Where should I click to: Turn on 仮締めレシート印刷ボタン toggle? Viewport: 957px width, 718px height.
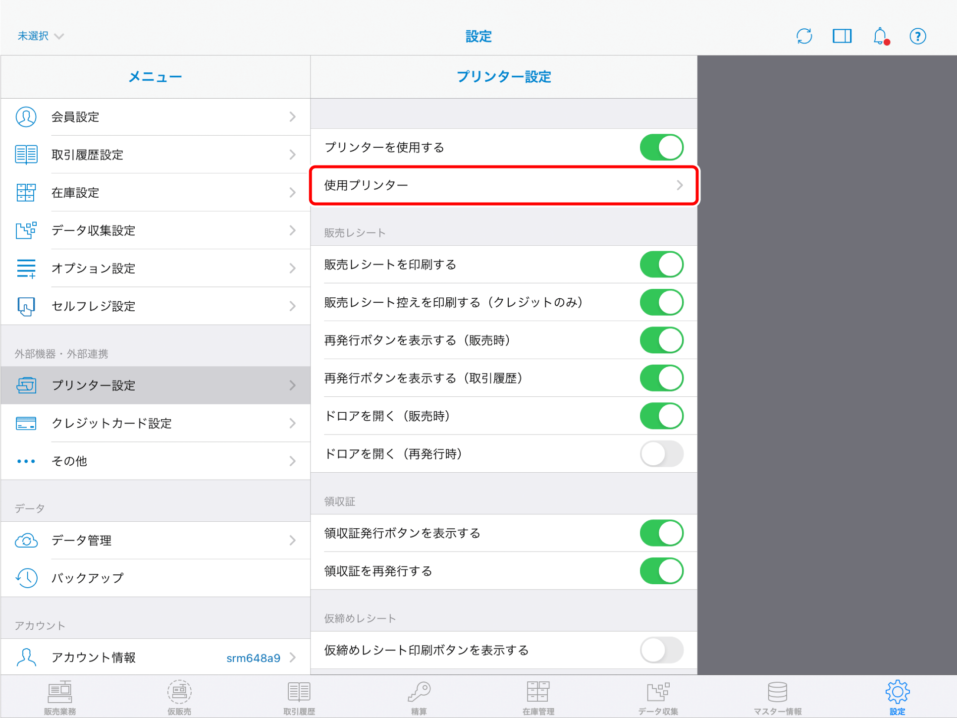tap(661, 650)
